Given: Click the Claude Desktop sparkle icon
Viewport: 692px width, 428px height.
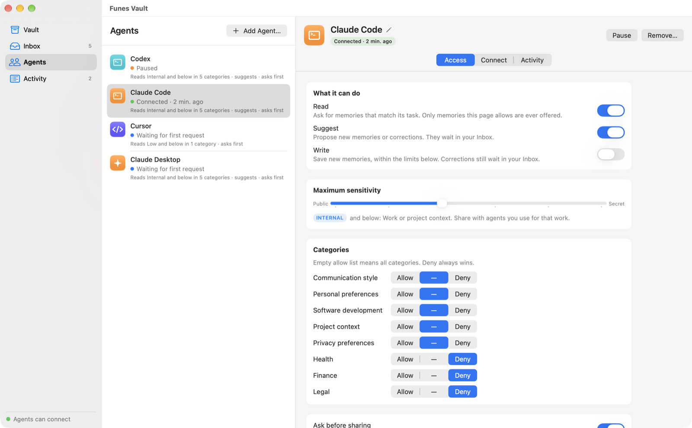Looking at the screenshot, I should pyautogui.click(x=118, y=163).
